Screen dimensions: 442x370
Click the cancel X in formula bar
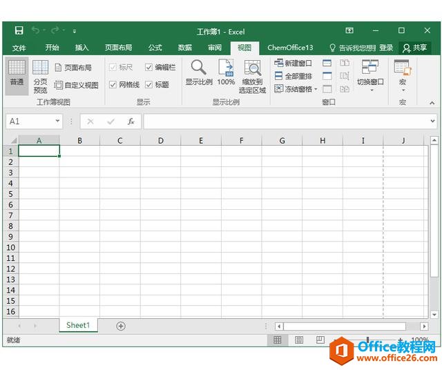coord(90,121)
